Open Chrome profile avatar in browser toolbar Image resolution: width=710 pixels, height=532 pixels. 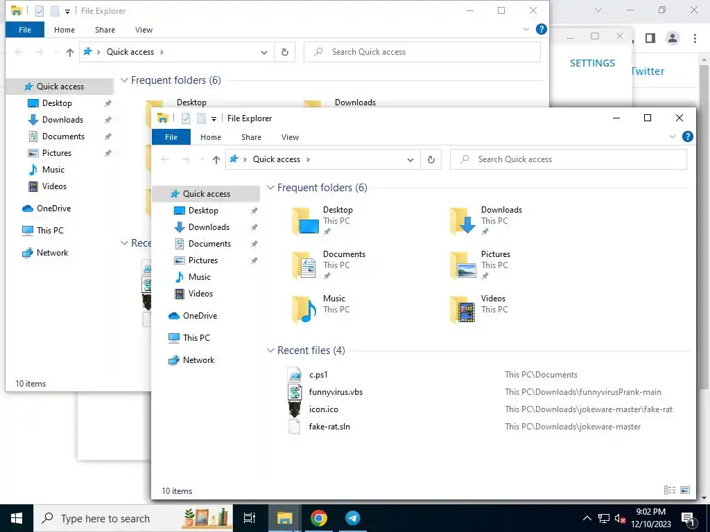point(673,38)
